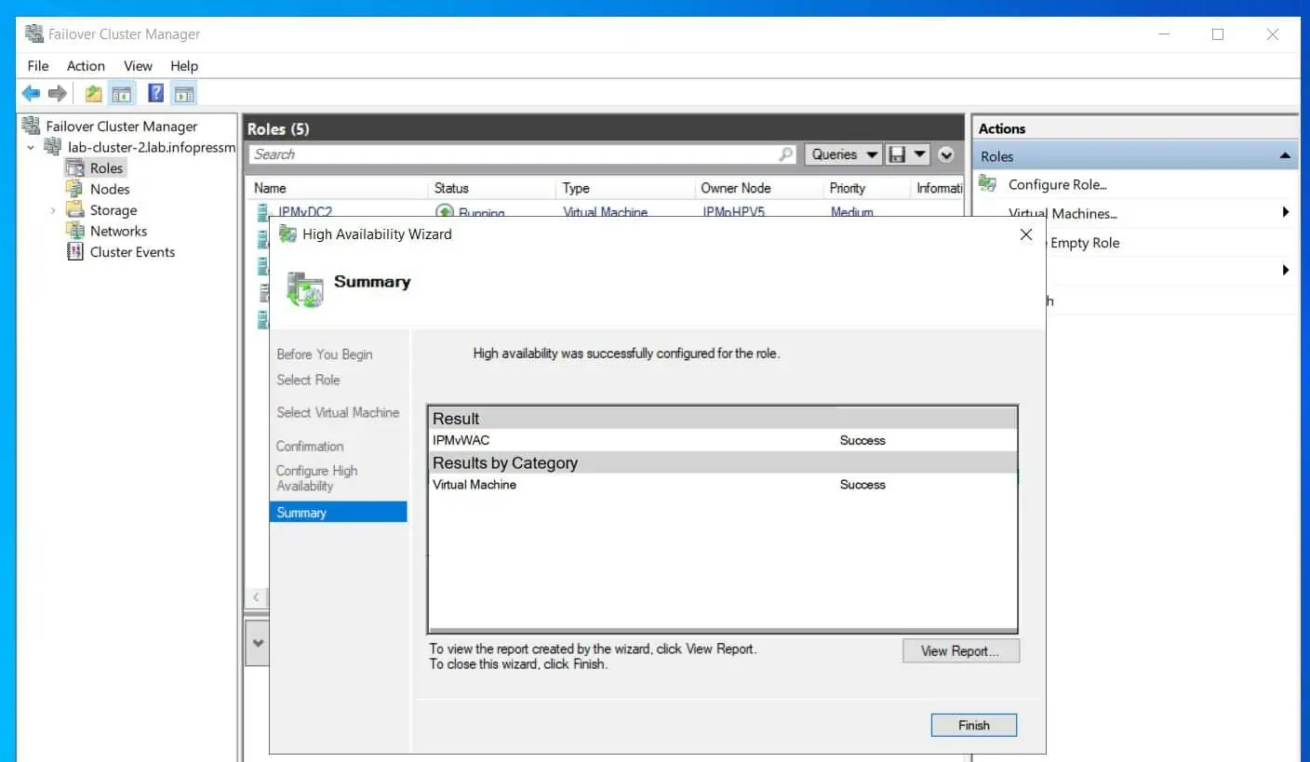Click the Networks tree icon

[x=74, y=231]
